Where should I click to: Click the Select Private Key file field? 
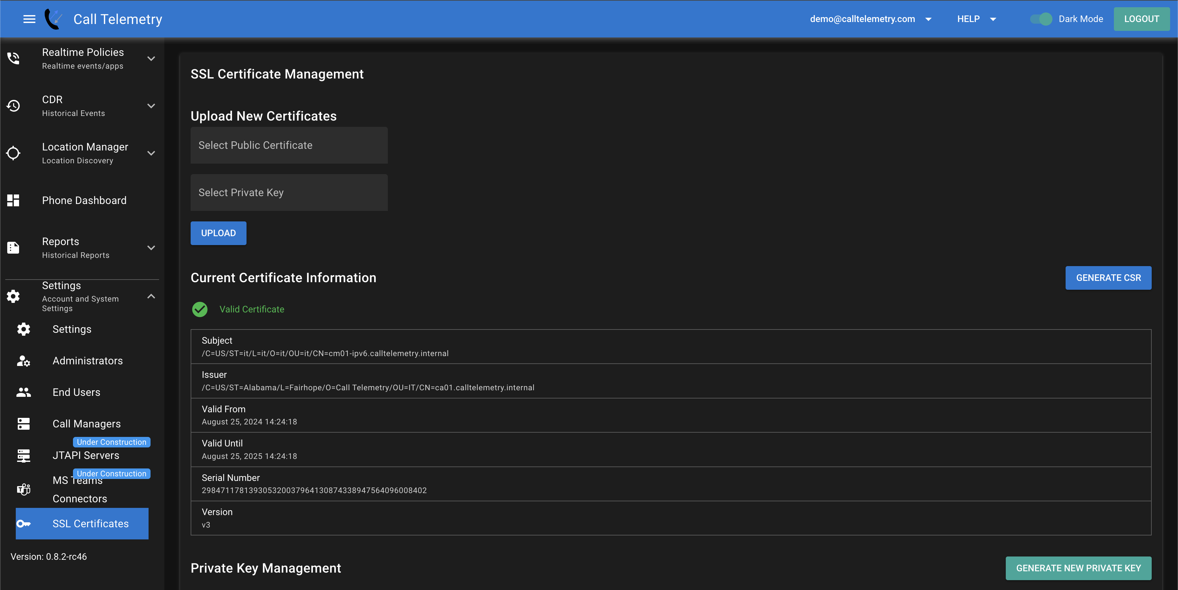tap(289, 193)
